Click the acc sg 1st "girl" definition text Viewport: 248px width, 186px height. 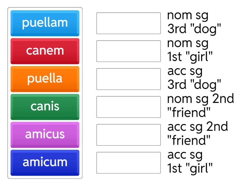point(190,163)
